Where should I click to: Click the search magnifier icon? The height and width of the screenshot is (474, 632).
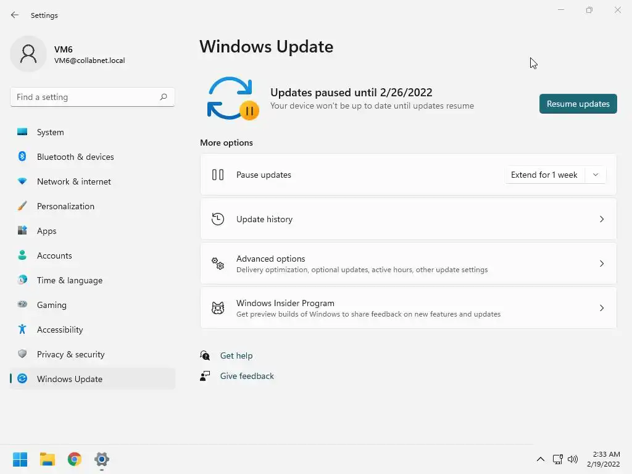click(x=163, y=97)
